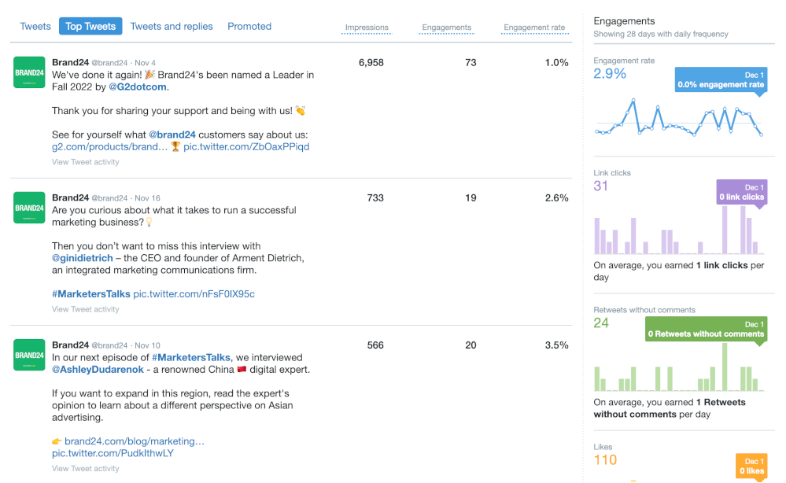Image resolution: width=786 pixels, height=483 pixels.
Task: Click the 24 retweets total
Action: pyautogui.click(x=601, y=323)
